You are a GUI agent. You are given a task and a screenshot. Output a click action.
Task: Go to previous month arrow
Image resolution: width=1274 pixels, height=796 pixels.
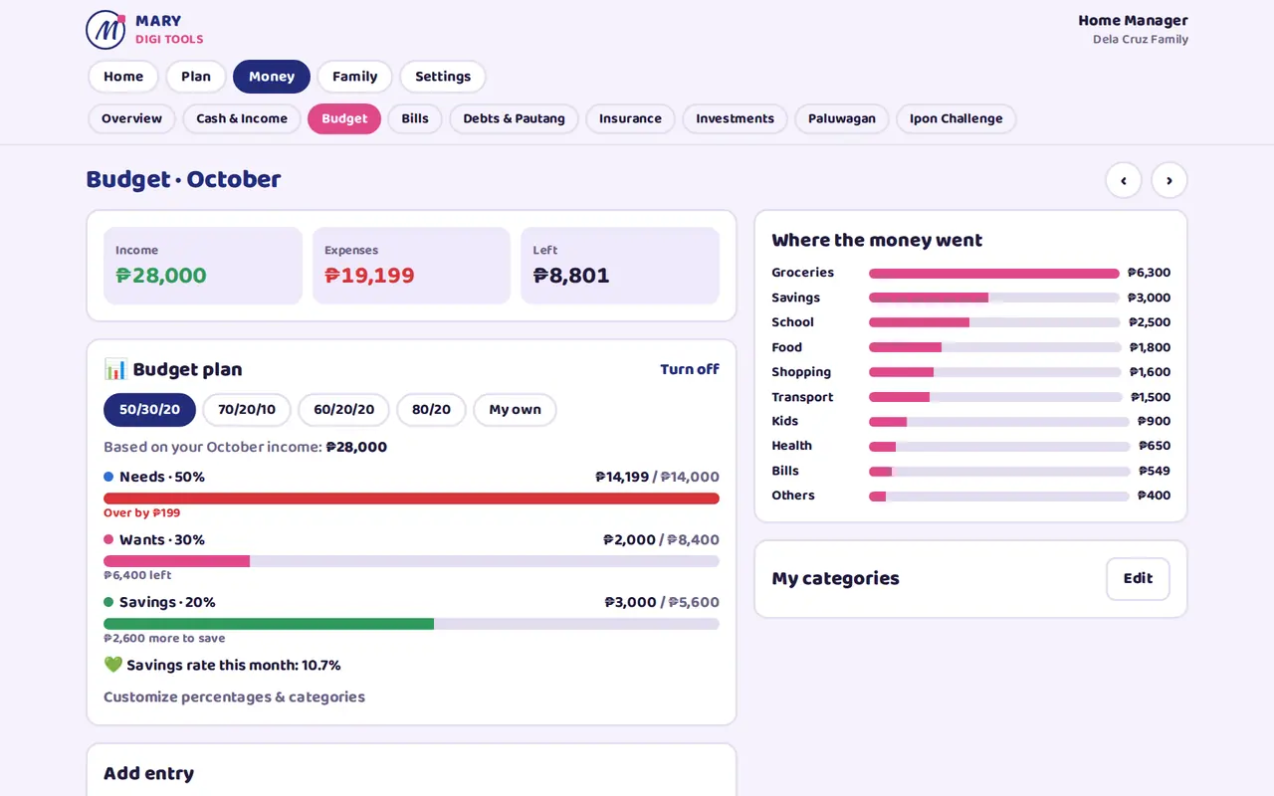(1124, 180)
